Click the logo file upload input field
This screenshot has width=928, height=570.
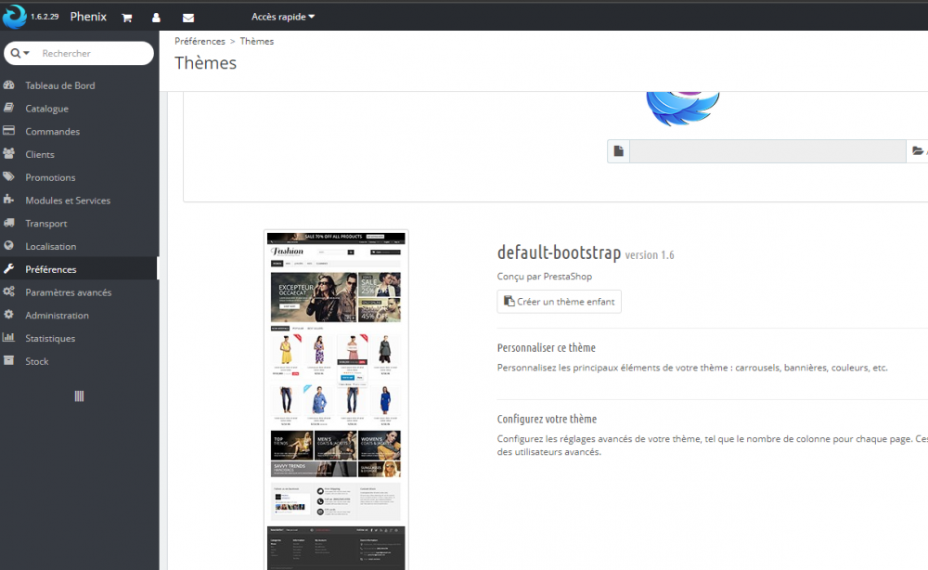click(767, 151)
